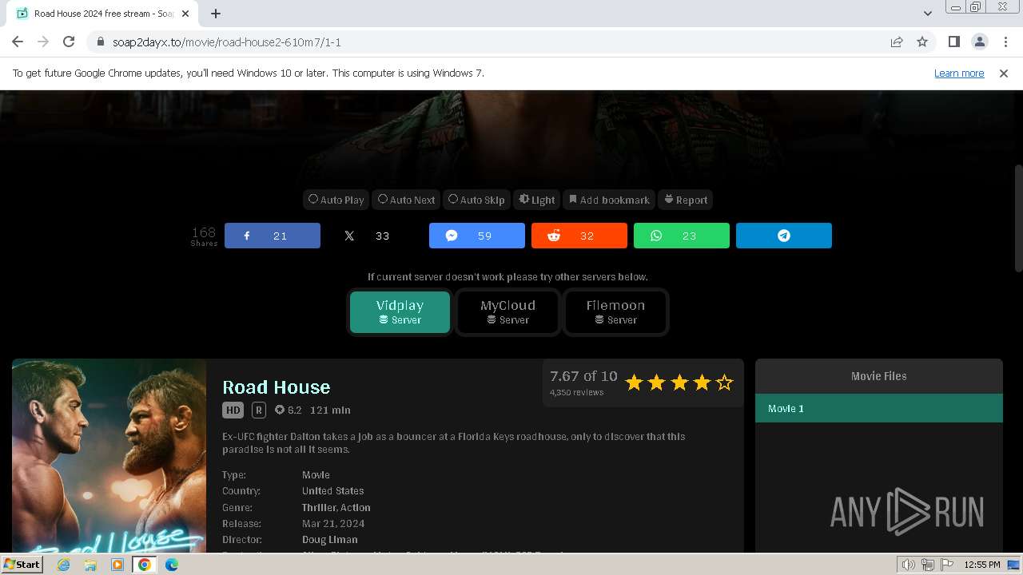This screenshot has height=575, width=1023.
Task: Toggle the Light mode button
Action: (537, 200)
